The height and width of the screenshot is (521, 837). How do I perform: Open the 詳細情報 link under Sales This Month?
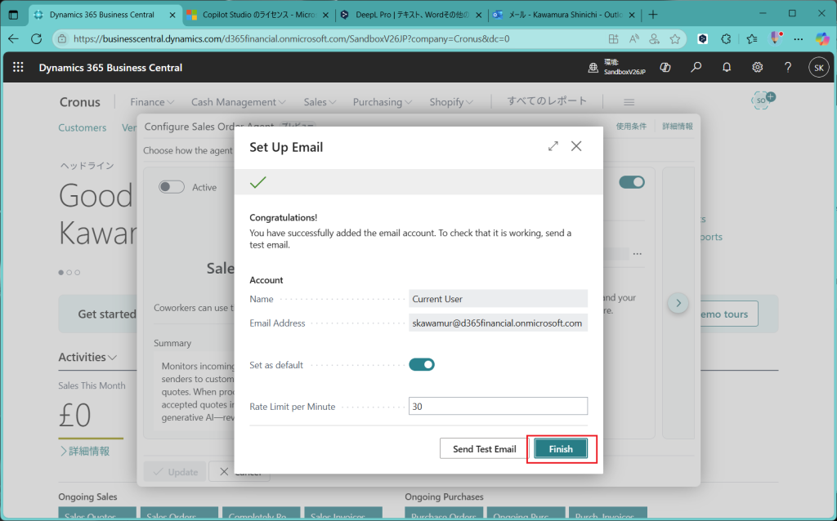pos(85,451)
